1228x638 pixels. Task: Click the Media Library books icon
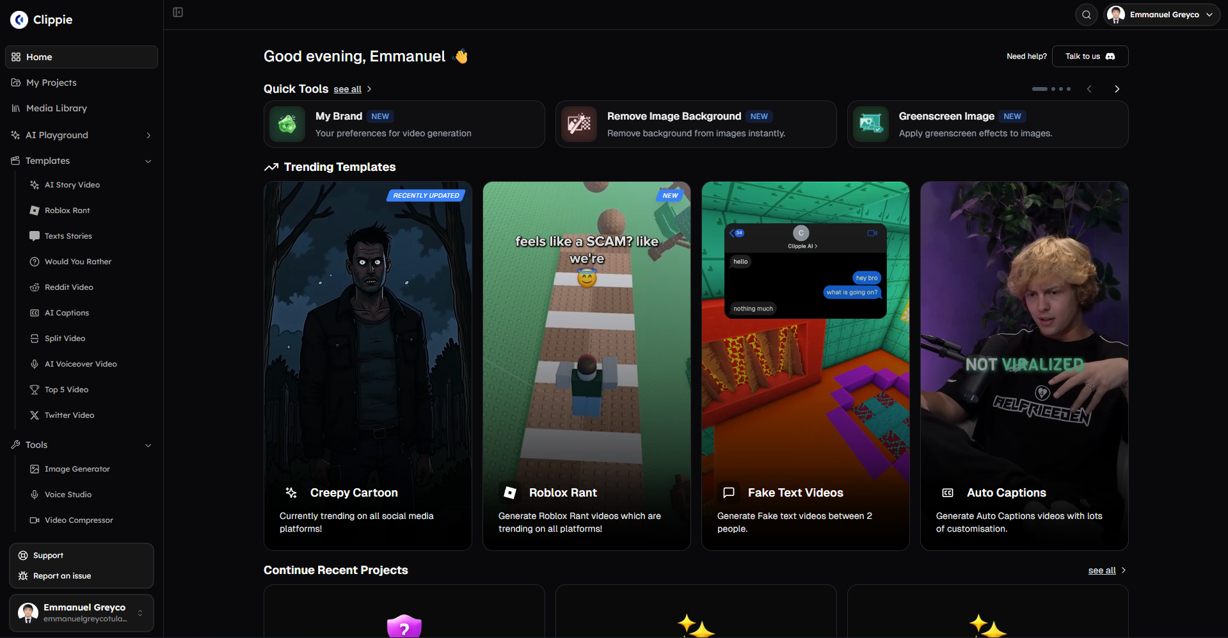coord(16,108)
